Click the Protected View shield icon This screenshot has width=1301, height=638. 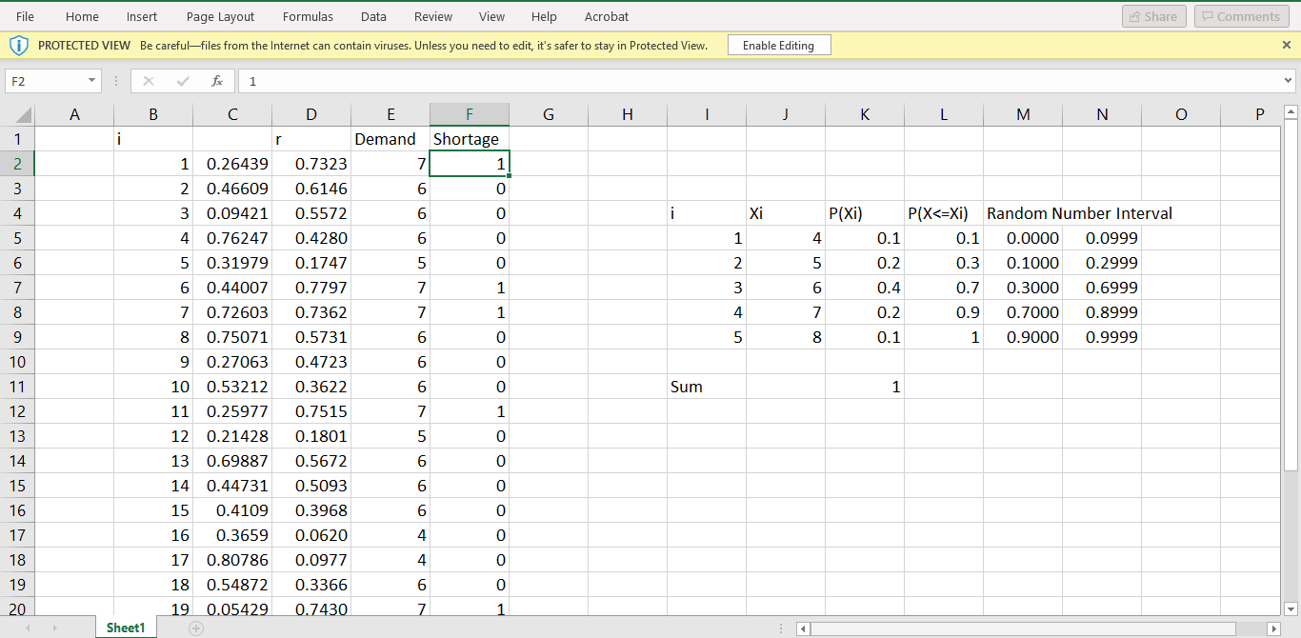(20, 45)
